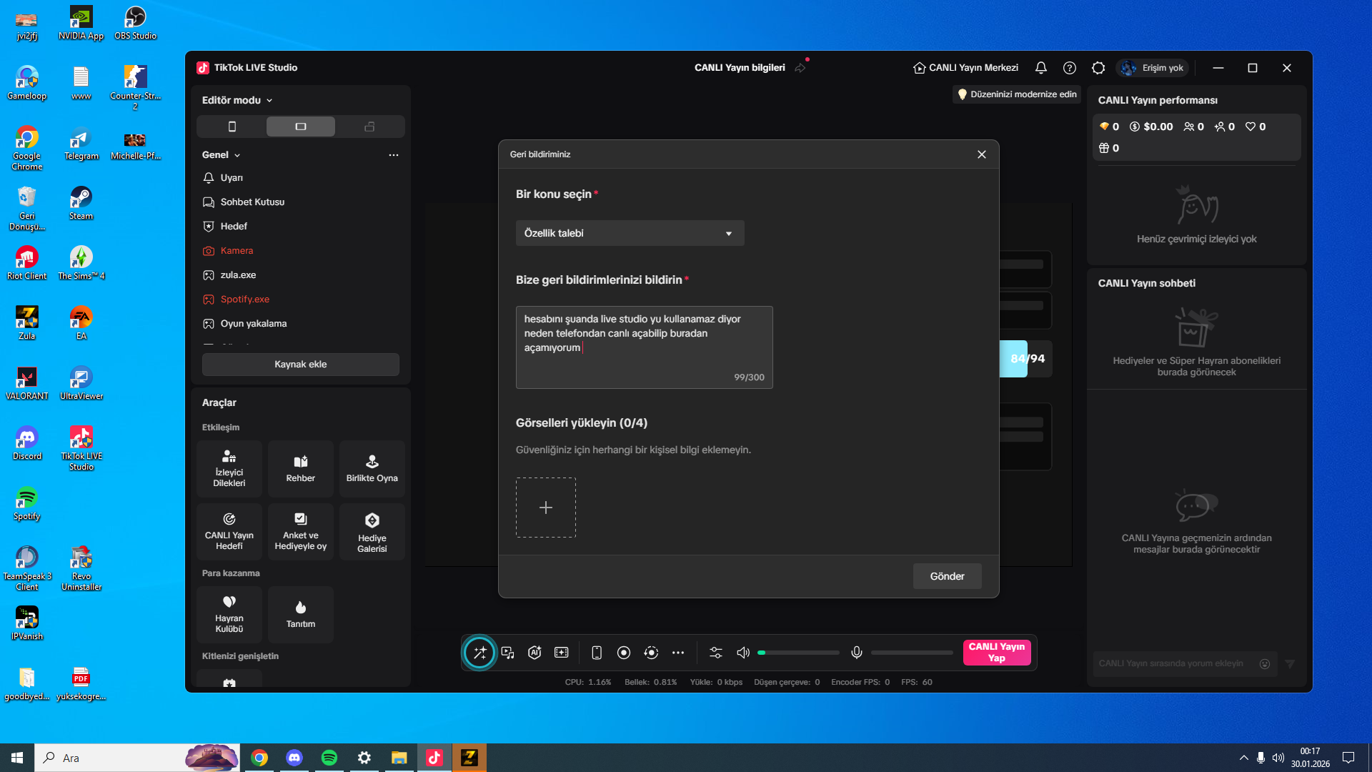
Task: Open the Özellik talebi topic dropdown
Action: coord(630,233)
